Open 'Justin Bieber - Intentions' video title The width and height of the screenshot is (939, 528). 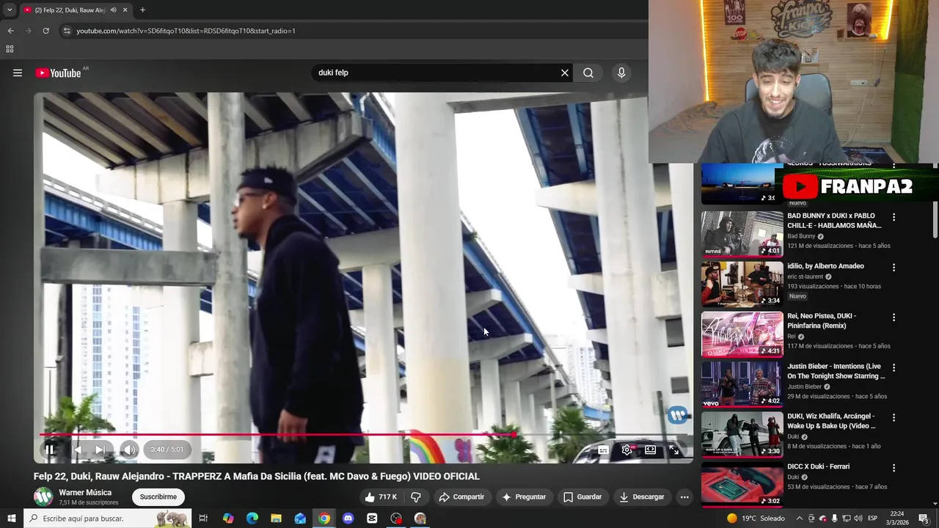(836, 371)
